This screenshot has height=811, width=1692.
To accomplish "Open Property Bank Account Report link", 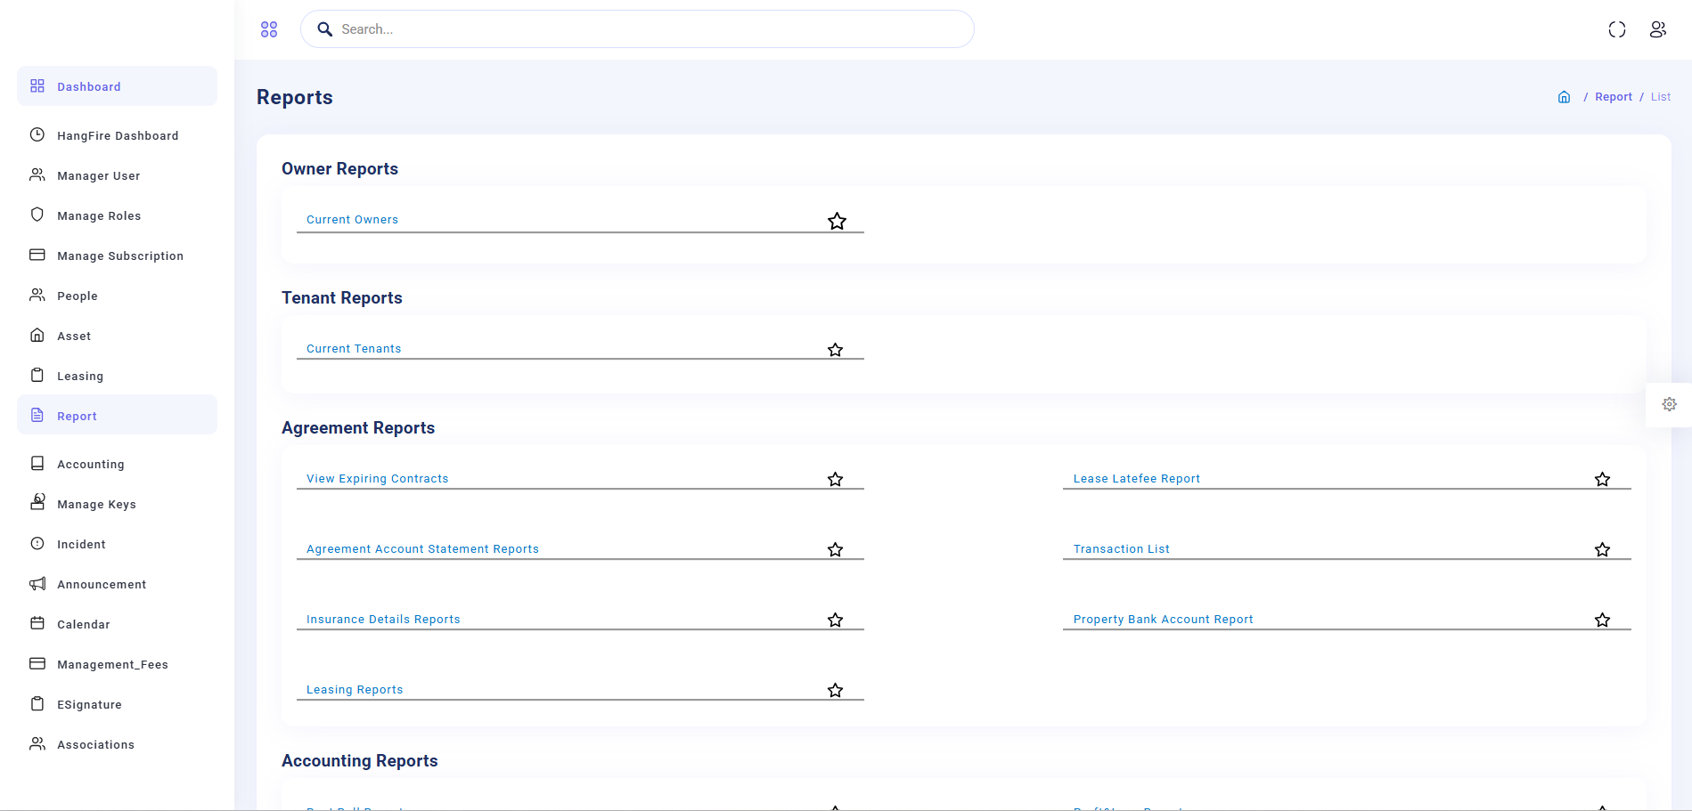I will point(1163,620).
